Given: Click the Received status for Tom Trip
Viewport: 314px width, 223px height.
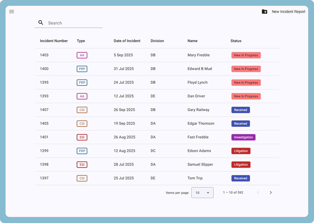Looking at the screenshot, I should point(240,178).
